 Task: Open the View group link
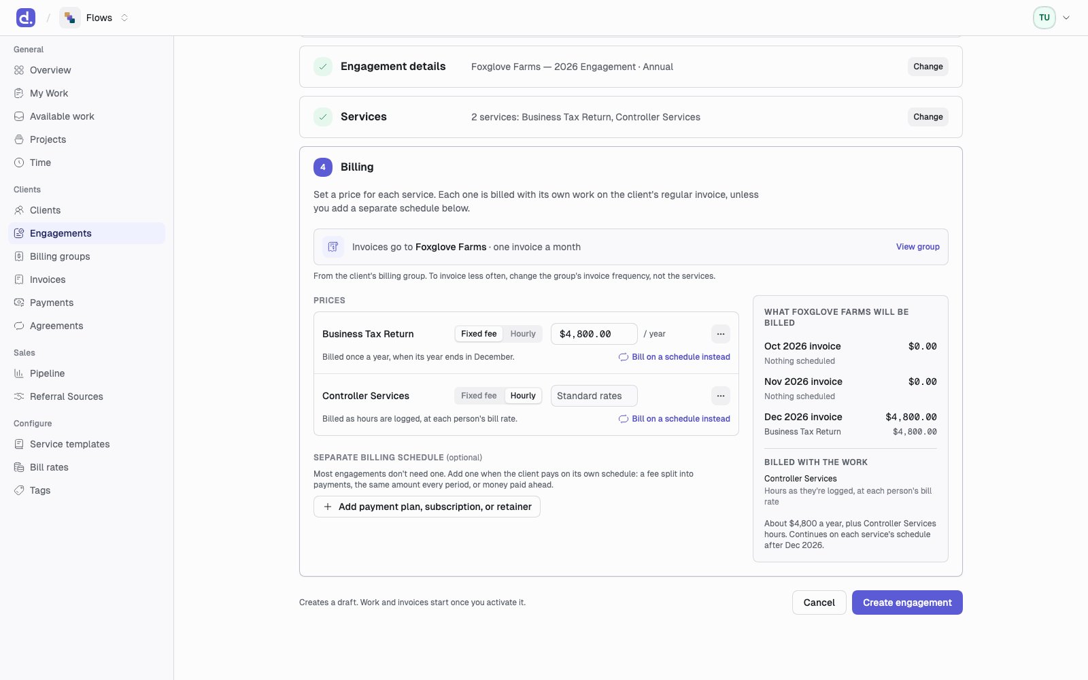coord(917,247)
